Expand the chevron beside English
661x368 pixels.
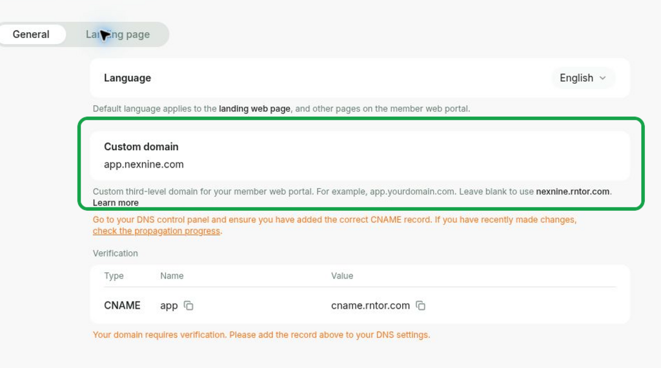(x=603, y=79)
